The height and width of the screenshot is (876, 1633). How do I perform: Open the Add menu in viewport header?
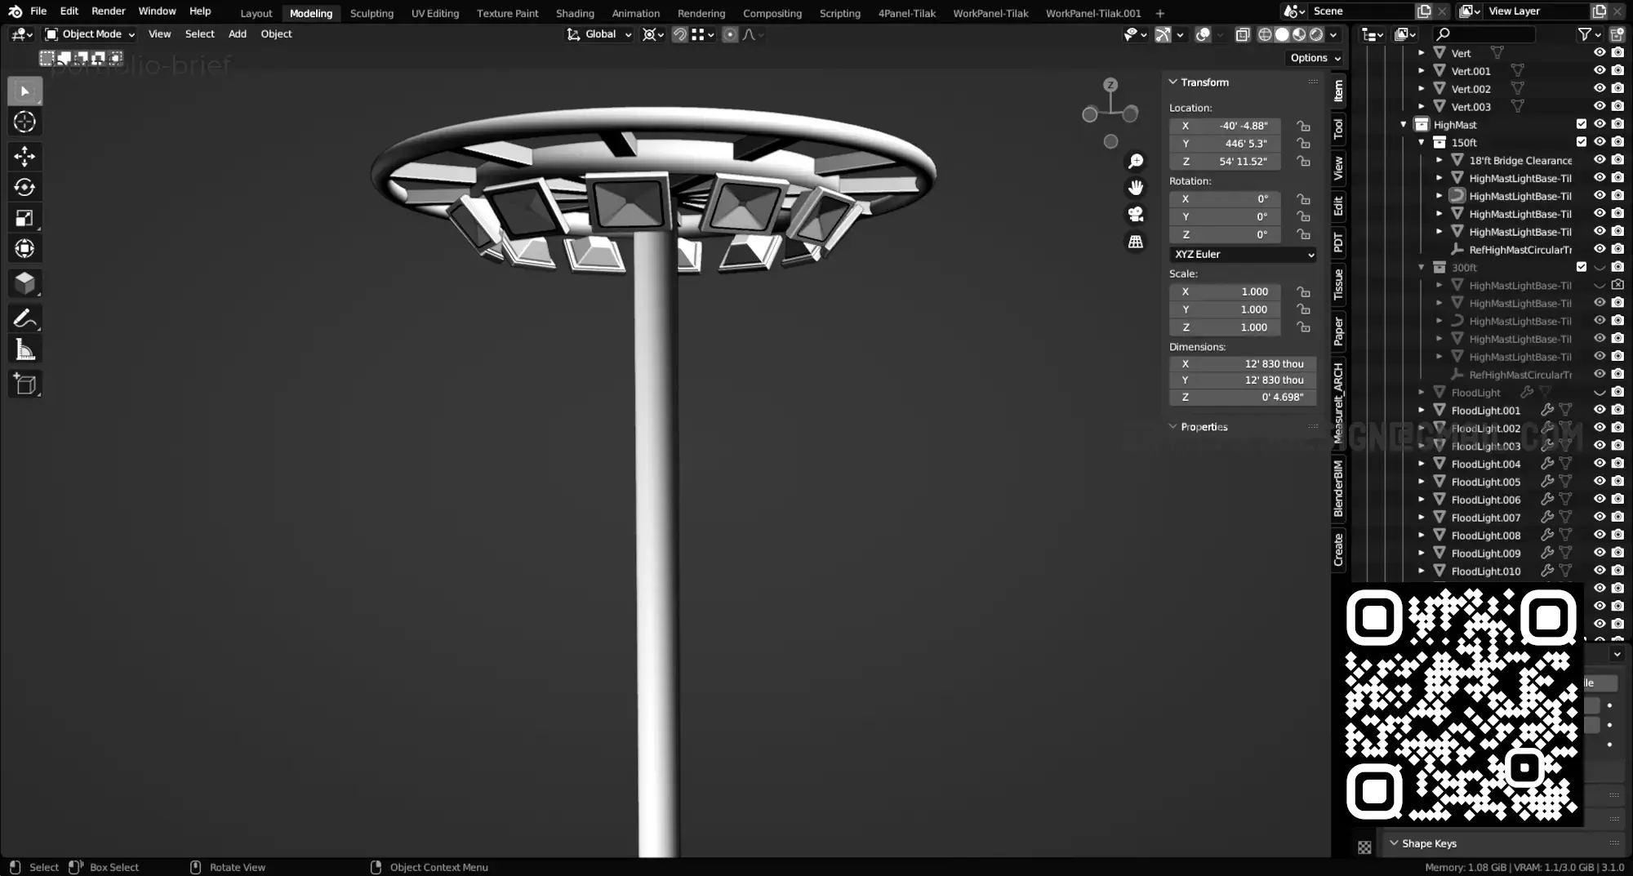(237, 34)
